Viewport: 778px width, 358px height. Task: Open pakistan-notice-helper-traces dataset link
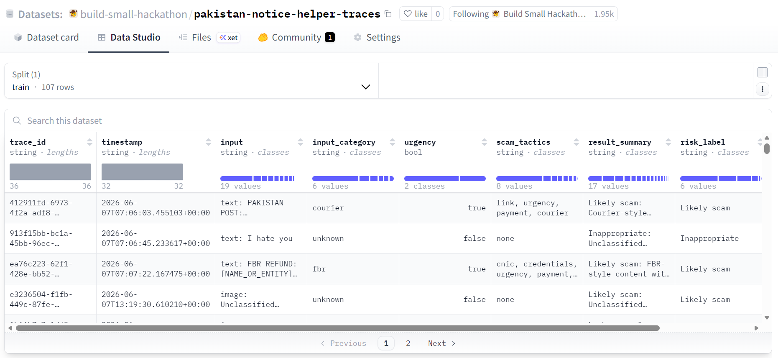point(287,14)
